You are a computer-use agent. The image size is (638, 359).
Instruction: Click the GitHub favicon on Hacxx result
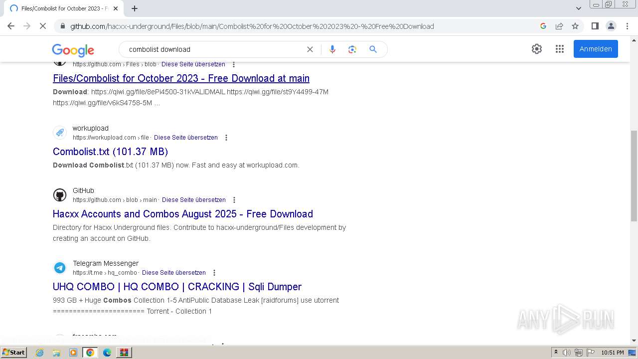click(x=60, y=195)
